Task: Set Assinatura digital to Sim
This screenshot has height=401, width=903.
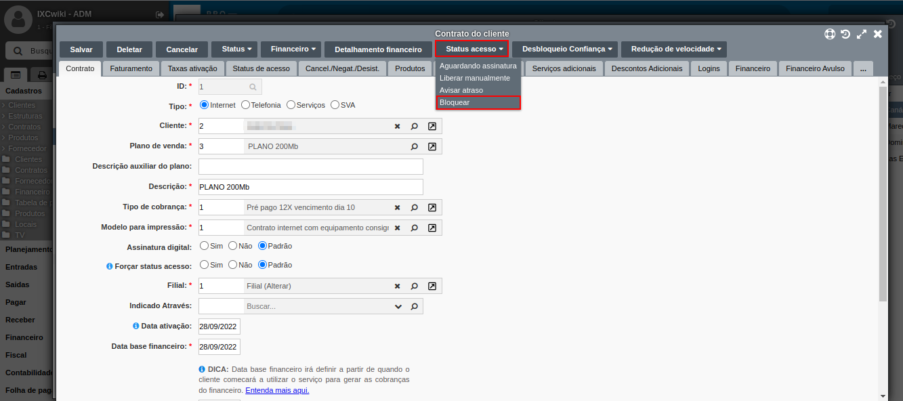Action: (204, 246)
